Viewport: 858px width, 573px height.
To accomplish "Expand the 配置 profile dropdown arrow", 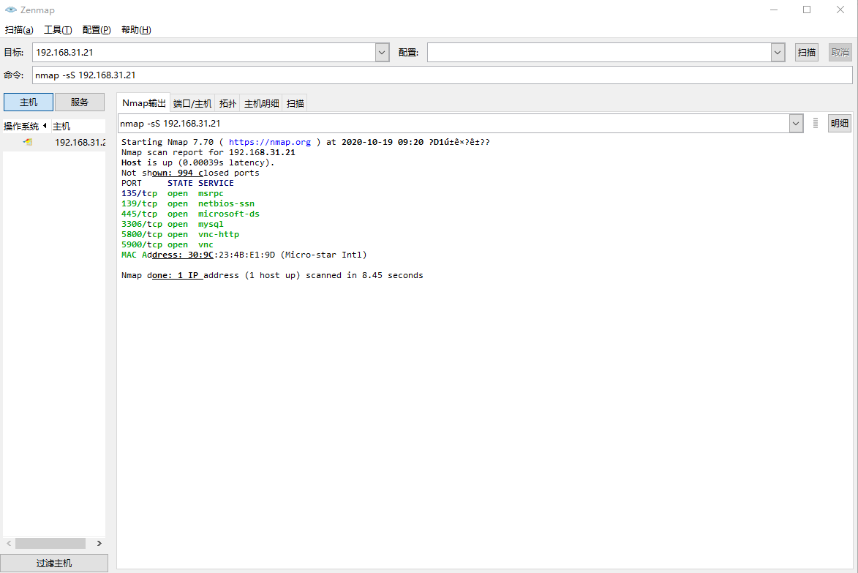I will tap(778, 53).
